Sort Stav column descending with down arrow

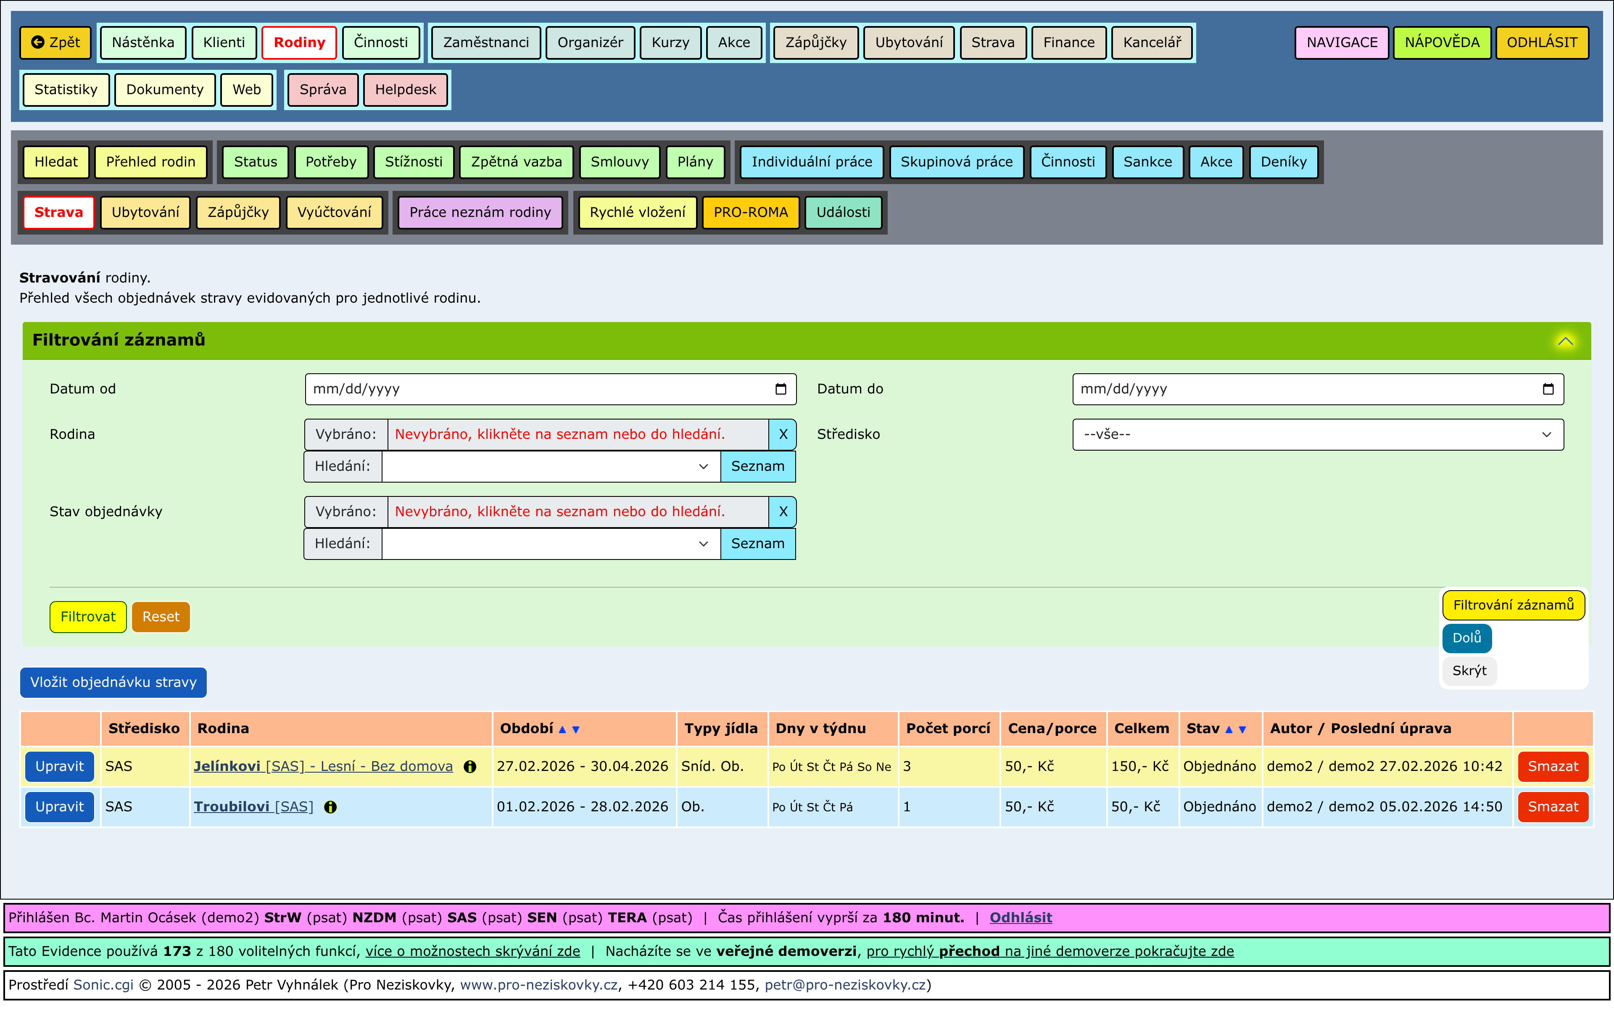tap(1242, 729)
